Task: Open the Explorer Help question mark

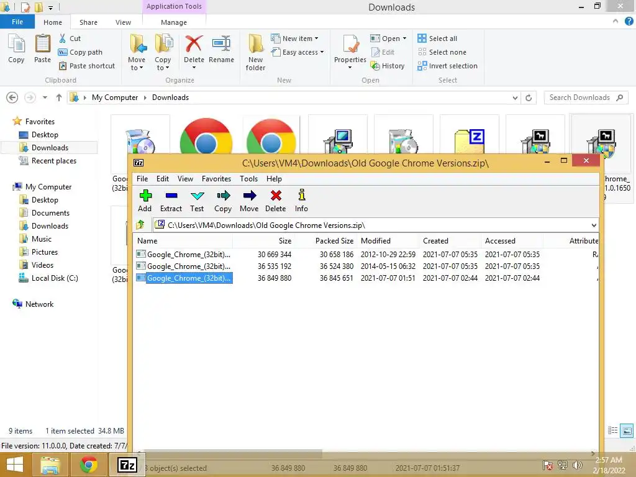Action: 629,22
